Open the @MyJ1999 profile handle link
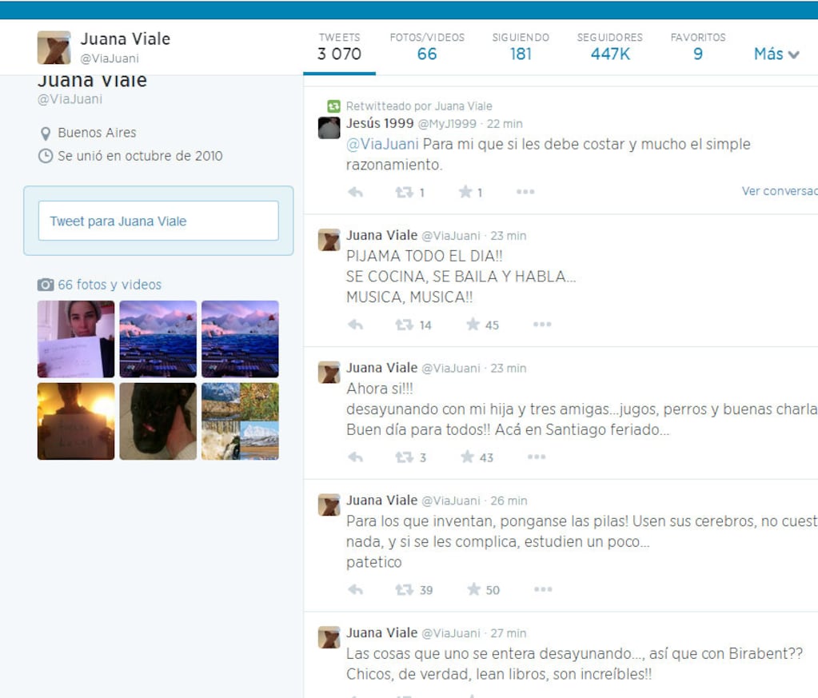Viewport: 818px width, 698px height. (447, 124)
